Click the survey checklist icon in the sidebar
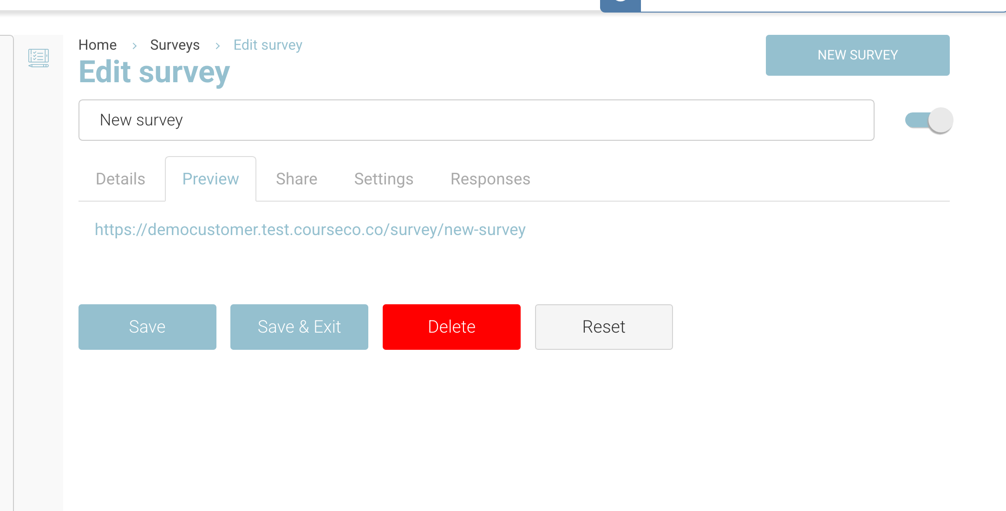Image resolution: width=1006 pixels, height=511 pixels. pyautogui.click(x=39, y=58)
